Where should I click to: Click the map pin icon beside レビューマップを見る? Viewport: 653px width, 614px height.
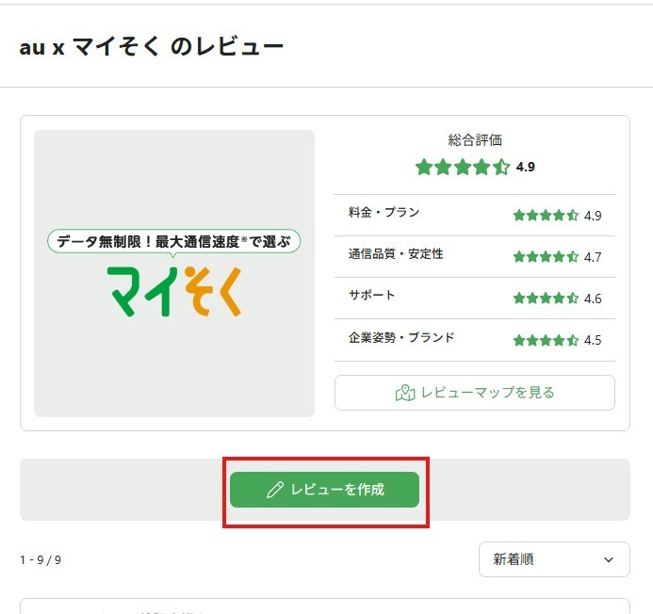405,393
